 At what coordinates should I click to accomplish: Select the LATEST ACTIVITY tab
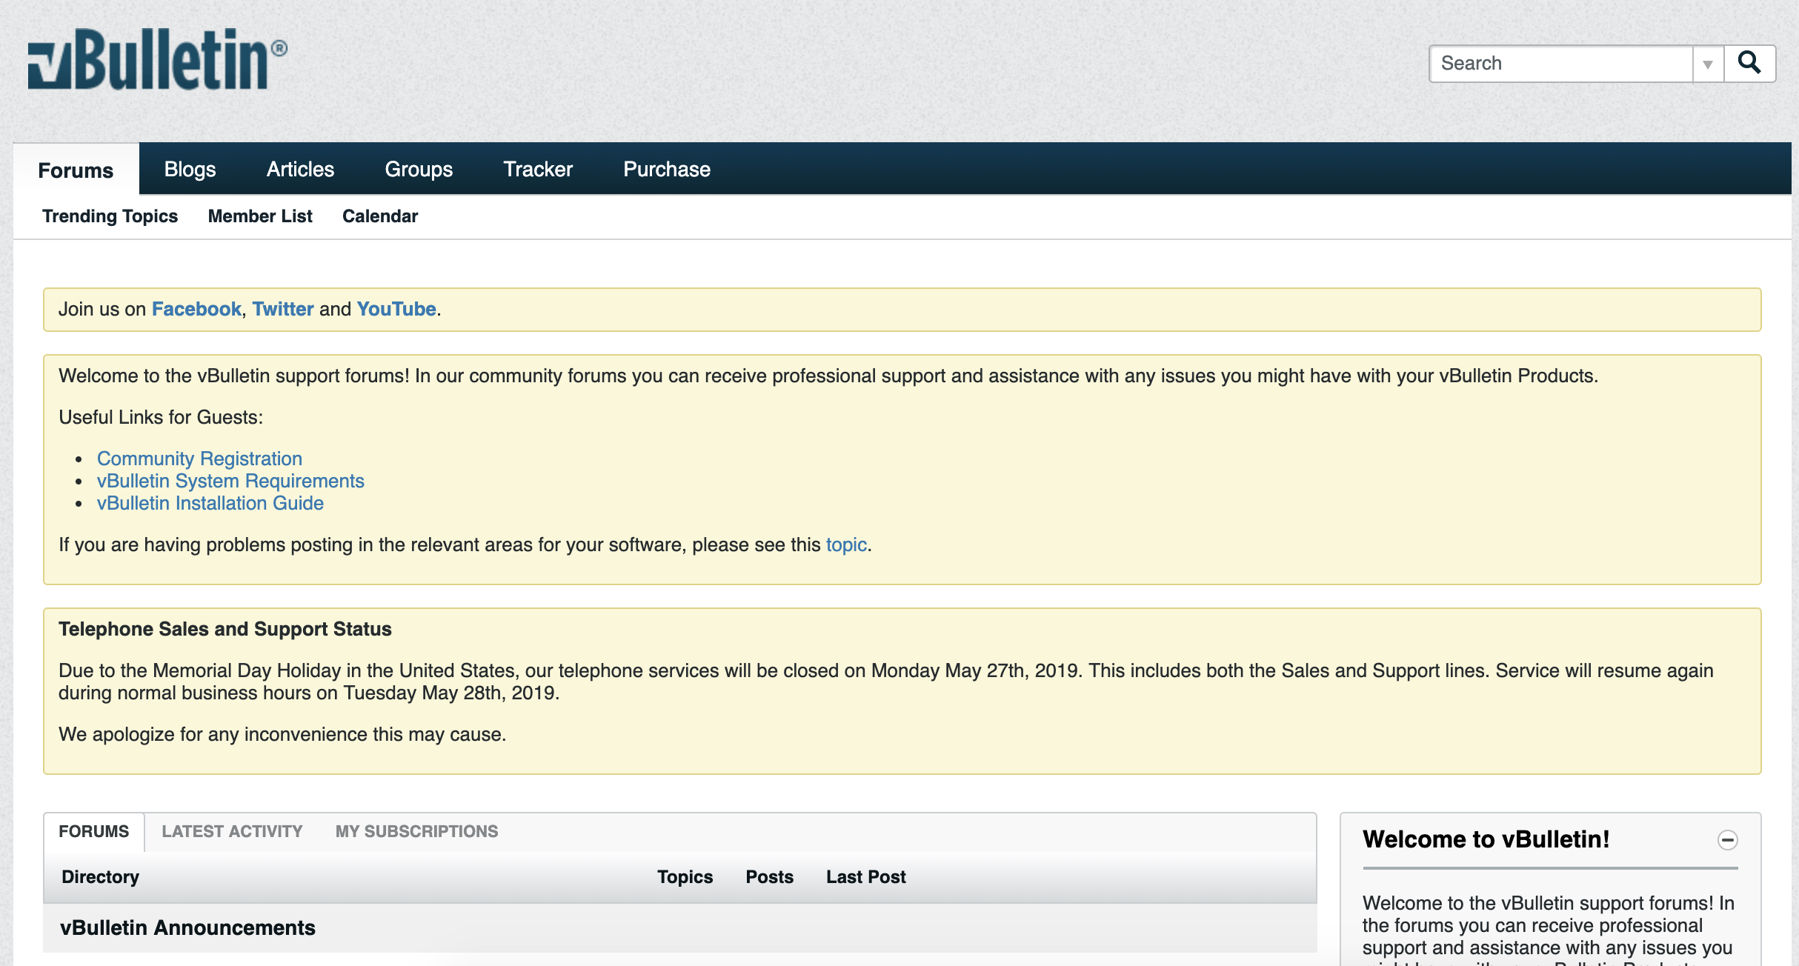(x=232, y=832)
